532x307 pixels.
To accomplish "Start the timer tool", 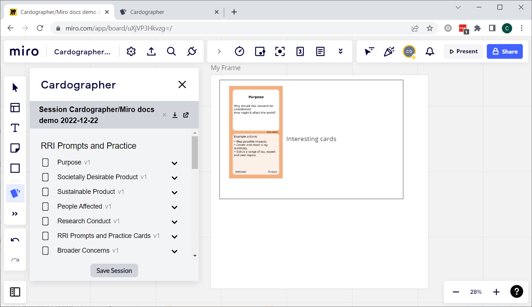I will pyautogui.click(x=240, y=51).
